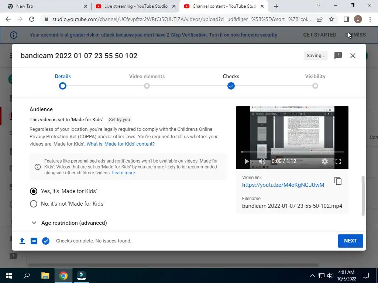
Task: Bookmark this page with star icon
Action: [331, 19]
